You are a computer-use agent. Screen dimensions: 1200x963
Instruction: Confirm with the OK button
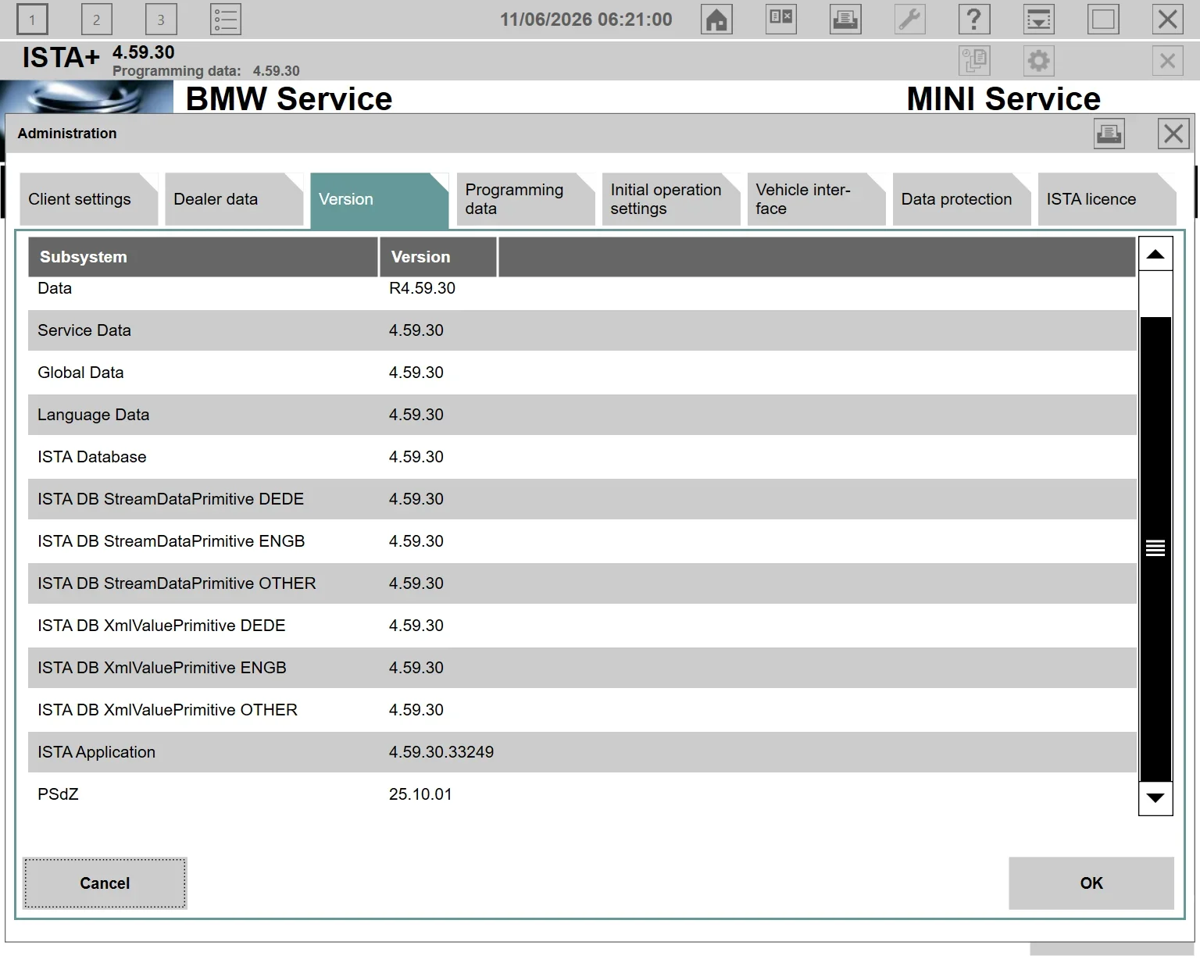point(1091,883)
